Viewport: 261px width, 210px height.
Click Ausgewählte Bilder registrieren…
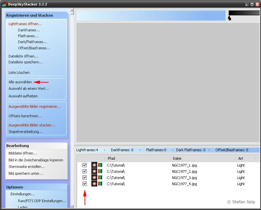pos(35,106)
